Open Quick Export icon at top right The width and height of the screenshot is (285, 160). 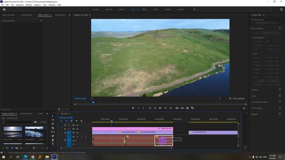click(281, 9)
